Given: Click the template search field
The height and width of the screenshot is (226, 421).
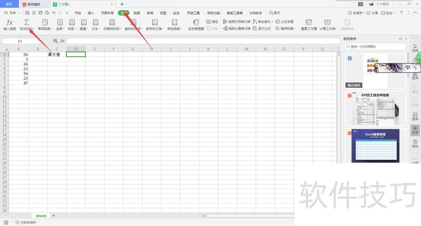Looking at the screenshot, I should coord(375,47).
